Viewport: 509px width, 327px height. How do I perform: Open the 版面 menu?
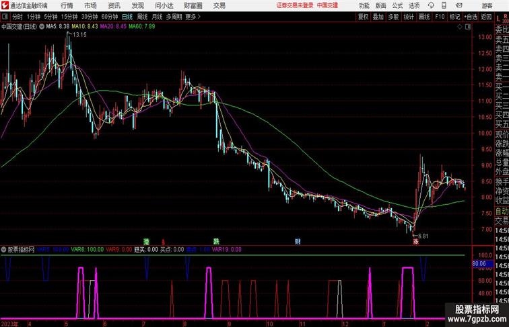coord(381,5)
